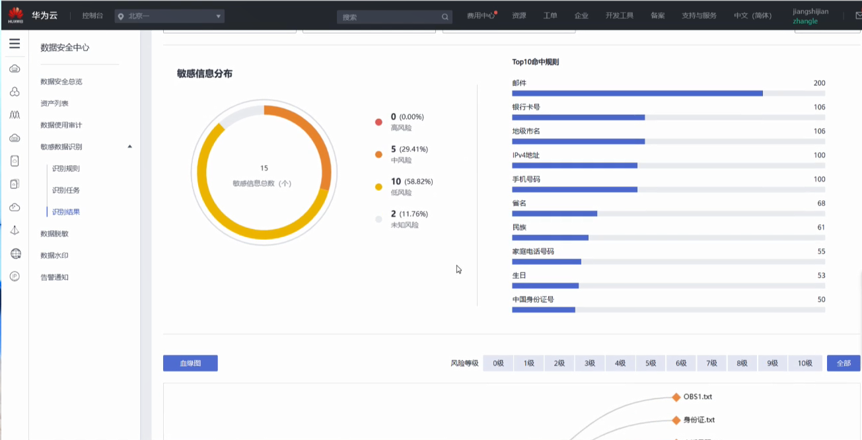Click the location pin icon in region selector

[x=121, y=17]
